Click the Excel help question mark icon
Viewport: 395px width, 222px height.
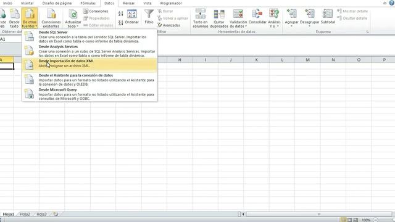point(392,3)
